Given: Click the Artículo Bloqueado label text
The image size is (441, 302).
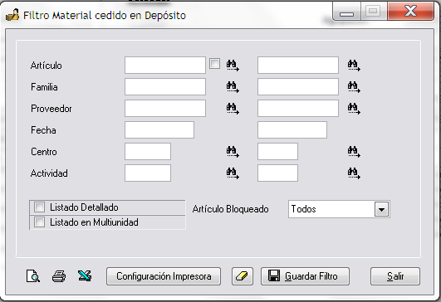Looking at the screenshot, I should [230, 209].
